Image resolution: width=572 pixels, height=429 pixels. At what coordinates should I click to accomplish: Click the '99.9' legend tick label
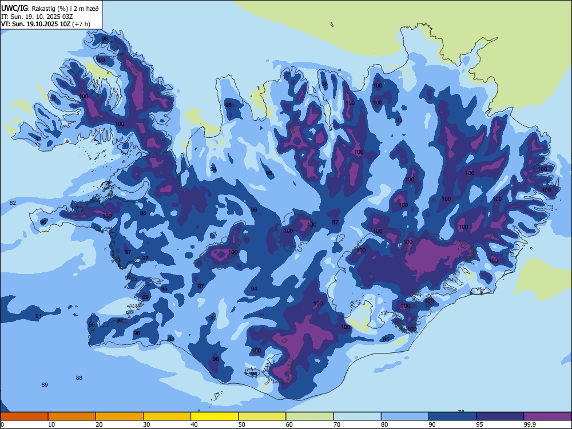coord(530,424)
